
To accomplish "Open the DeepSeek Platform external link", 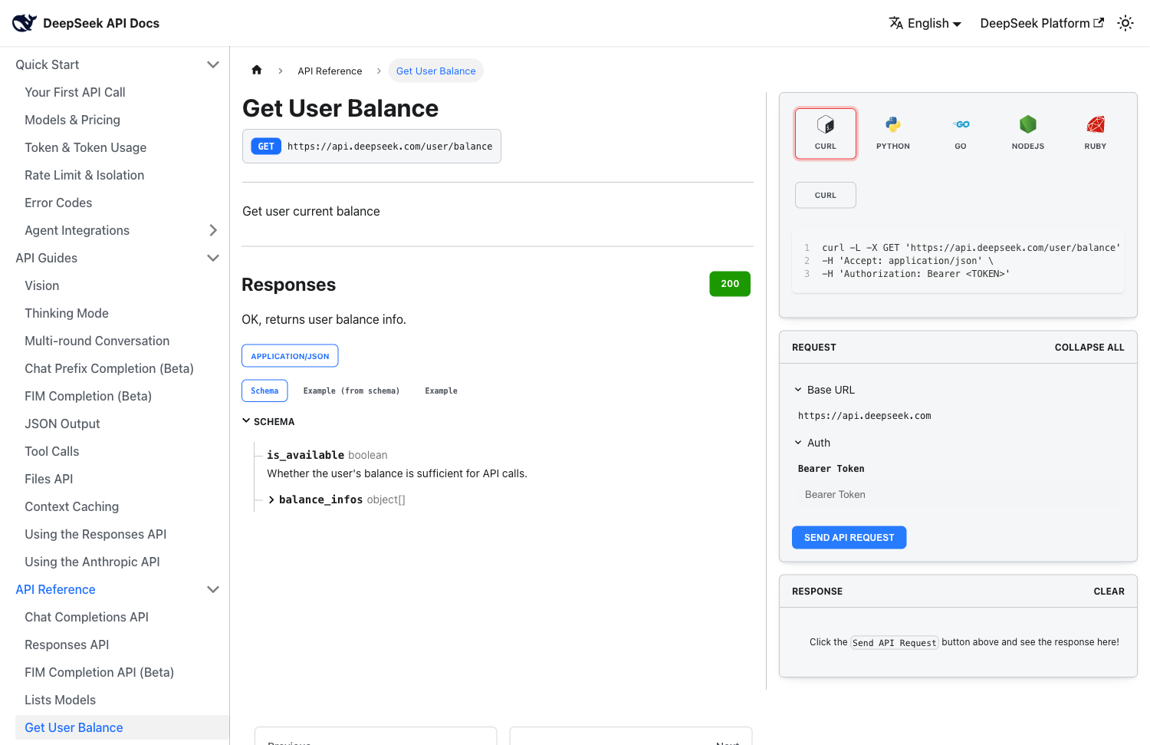I will pyautogui.click(x=1042, y=23).
